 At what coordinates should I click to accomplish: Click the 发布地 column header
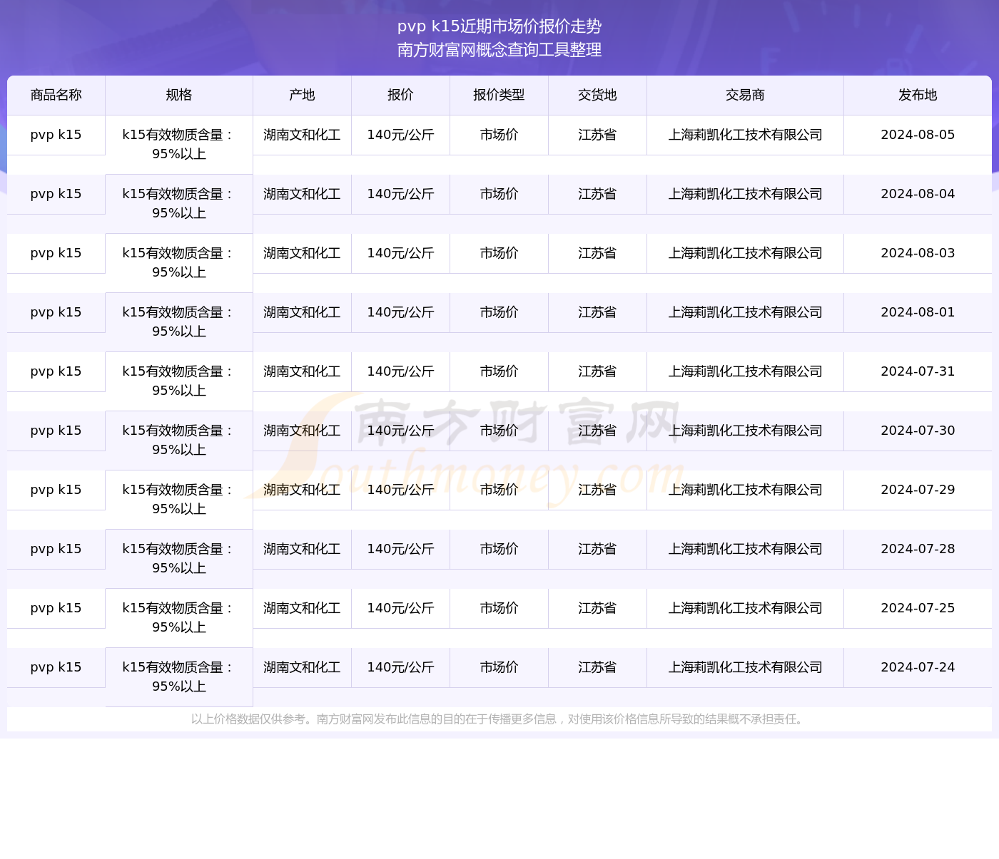pos(918,95)
